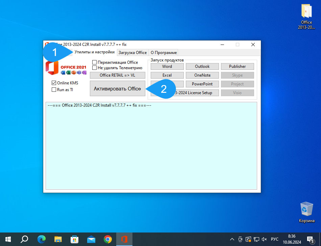
Task: Launch Microsoft Edge from the taskbar
Action: 41,239
